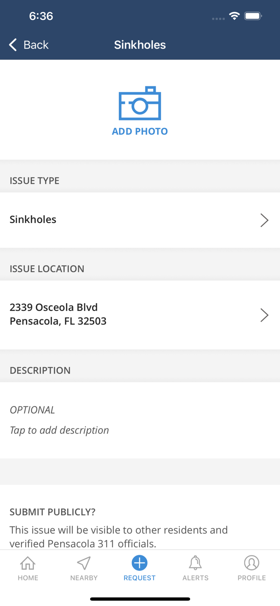
Task: Tap the back chevron icon
Action: click(12, 45)
